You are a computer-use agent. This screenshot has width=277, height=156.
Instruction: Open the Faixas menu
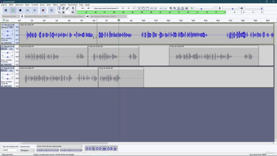coord(42,5)
